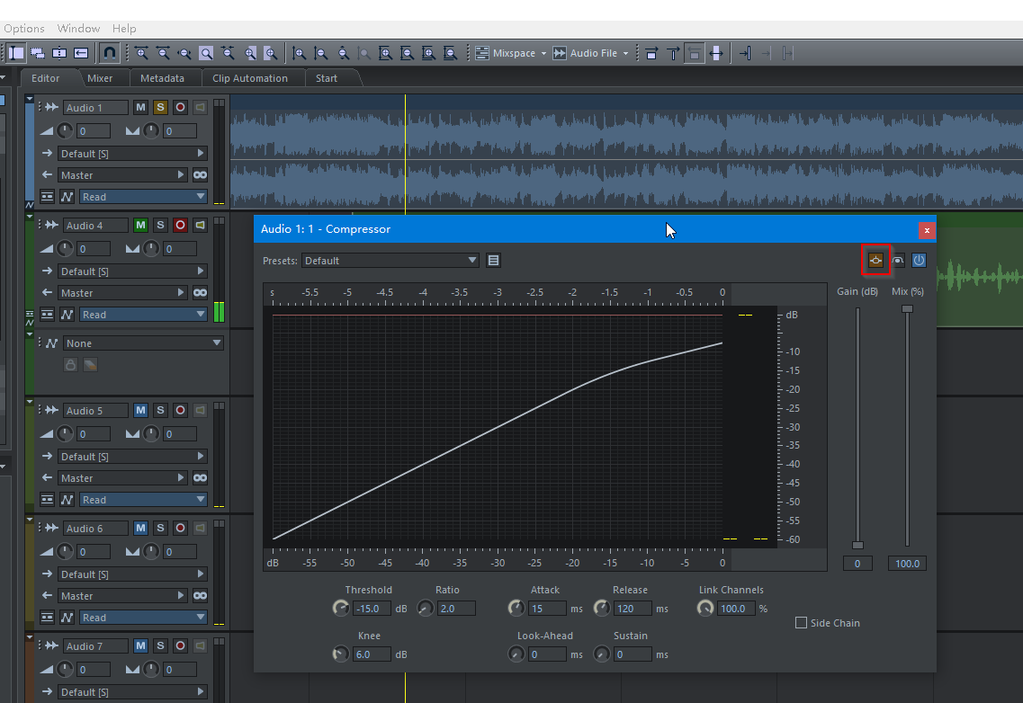Open Audio 1 automation mode Read dropdown
Screen dimensions: 1023x703
click(143, 197)
